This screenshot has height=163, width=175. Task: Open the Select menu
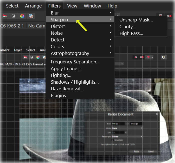[x=12, y=6]
